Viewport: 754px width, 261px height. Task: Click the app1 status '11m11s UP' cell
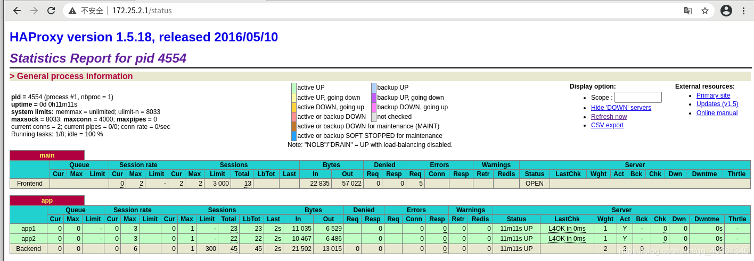pos(516,229)
